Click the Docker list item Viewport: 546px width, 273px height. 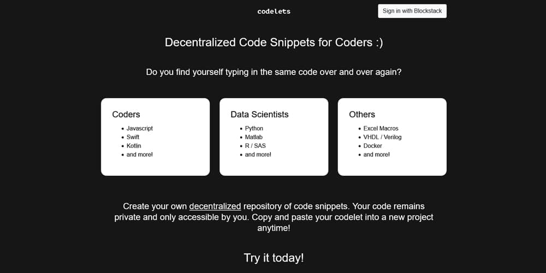click(372, 146)
